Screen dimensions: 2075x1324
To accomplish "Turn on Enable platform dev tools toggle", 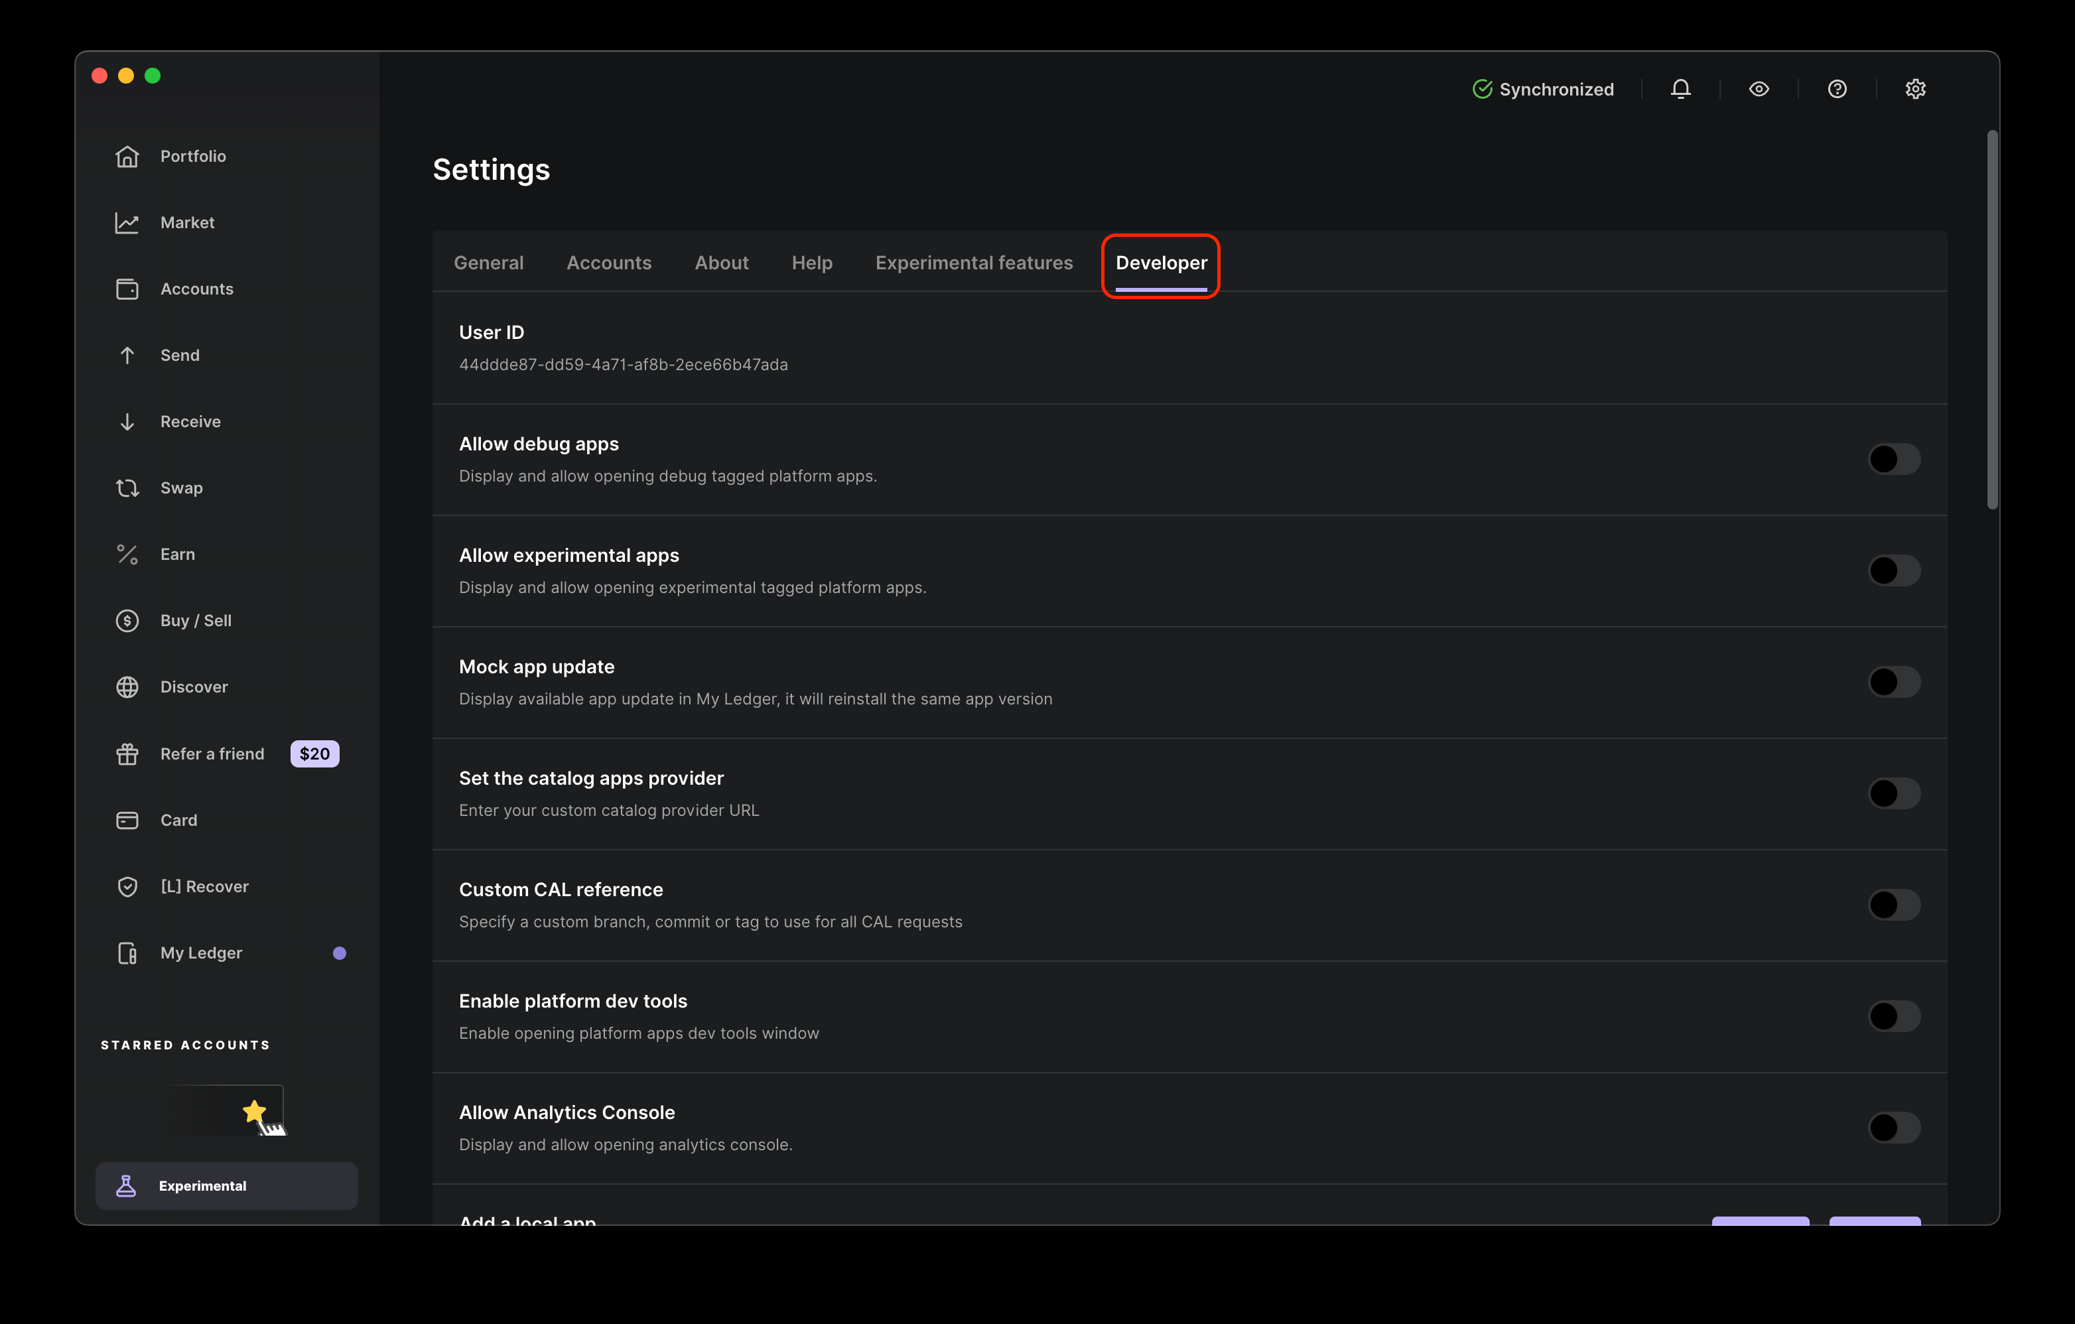I will pyautogui.click(x=1894, y=1016).
